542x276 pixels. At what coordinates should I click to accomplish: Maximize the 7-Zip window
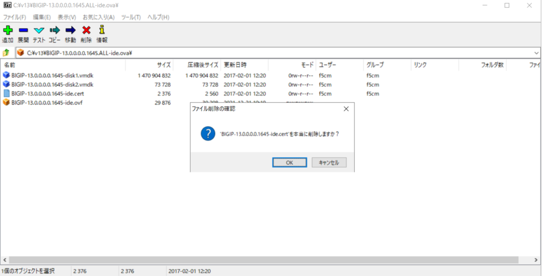(507, 5)
